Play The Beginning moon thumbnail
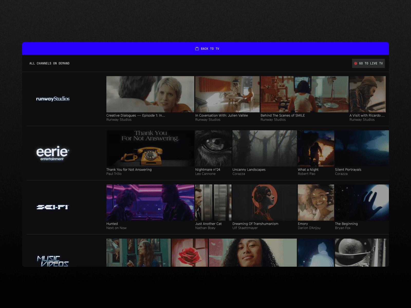Viewport: 411px width, 308px height. coord(362,203)
